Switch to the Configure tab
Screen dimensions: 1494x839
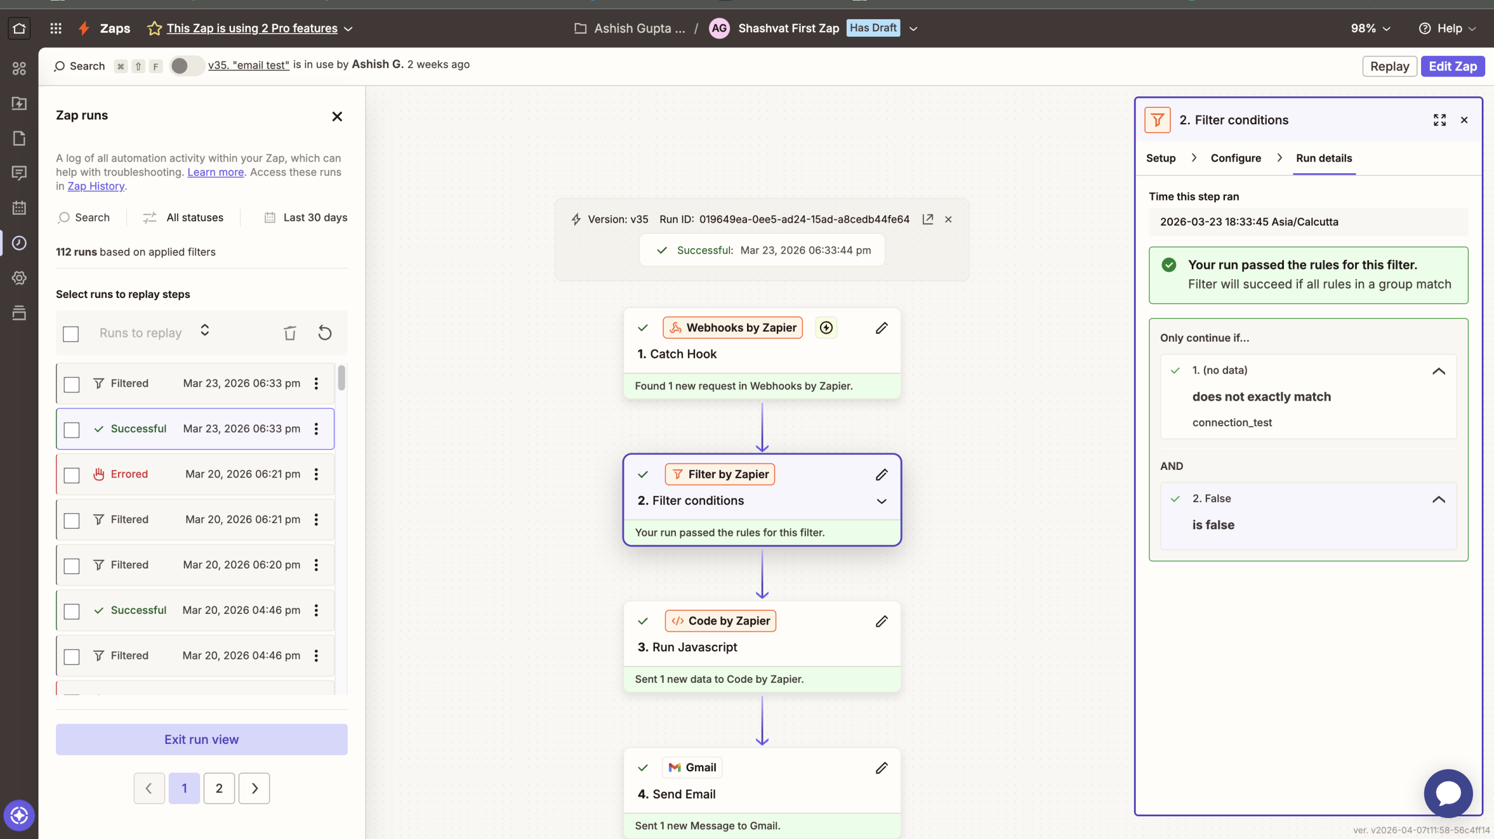(1235, 158)
